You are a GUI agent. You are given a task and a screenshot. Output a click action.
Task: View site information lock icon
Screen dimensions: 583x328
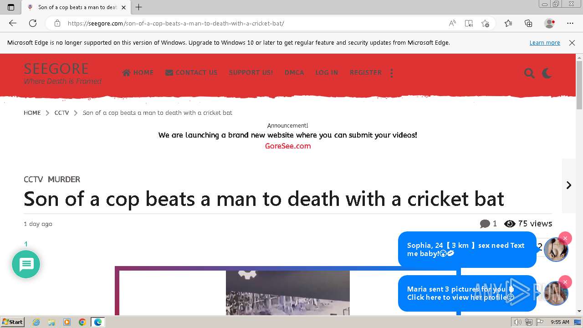tap(57, 23)
